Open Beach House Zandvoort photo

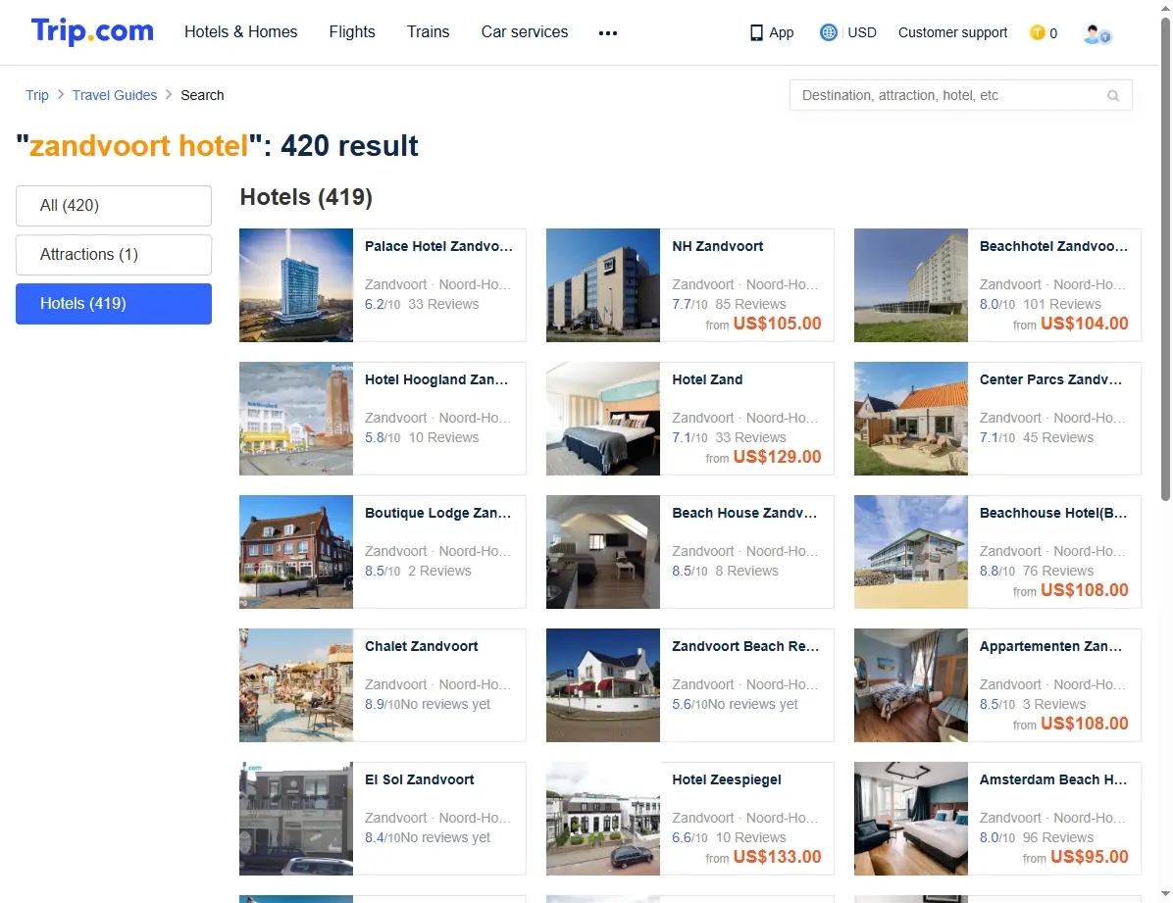coord(603,552)
